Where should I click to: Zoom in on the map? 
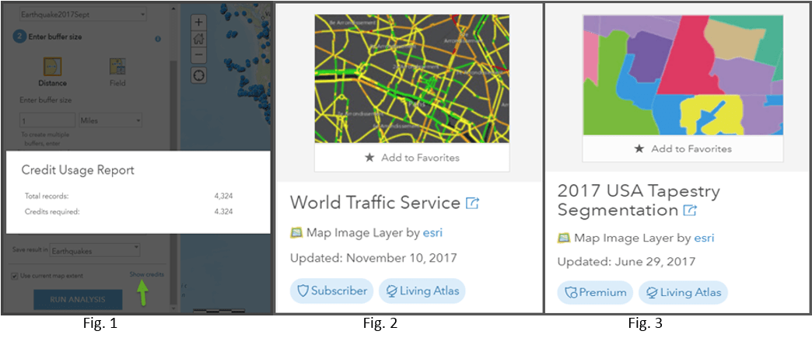click(x=199, y=23)
